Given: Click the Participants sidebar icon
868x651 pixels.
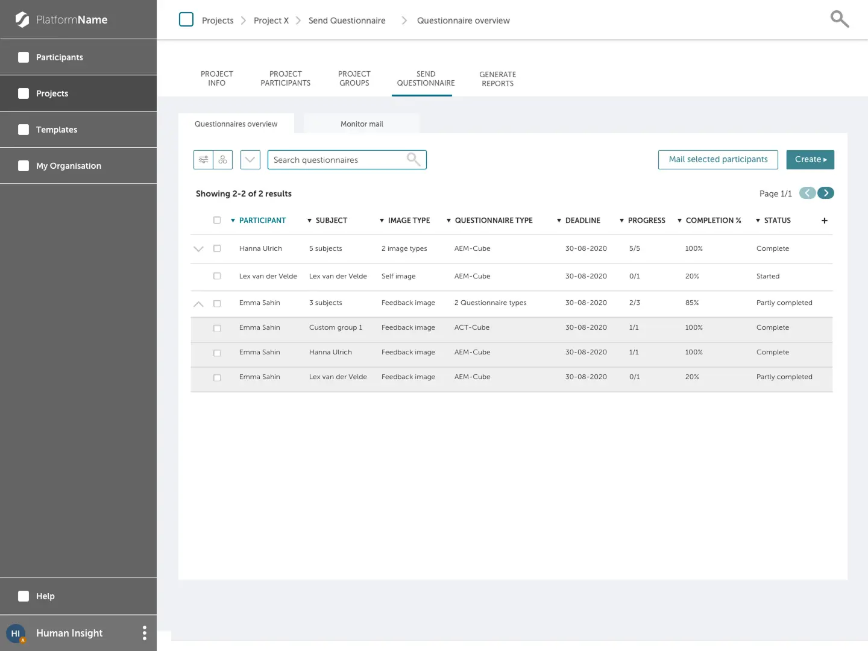Looking at the screenshot, I should coord(24,57).
